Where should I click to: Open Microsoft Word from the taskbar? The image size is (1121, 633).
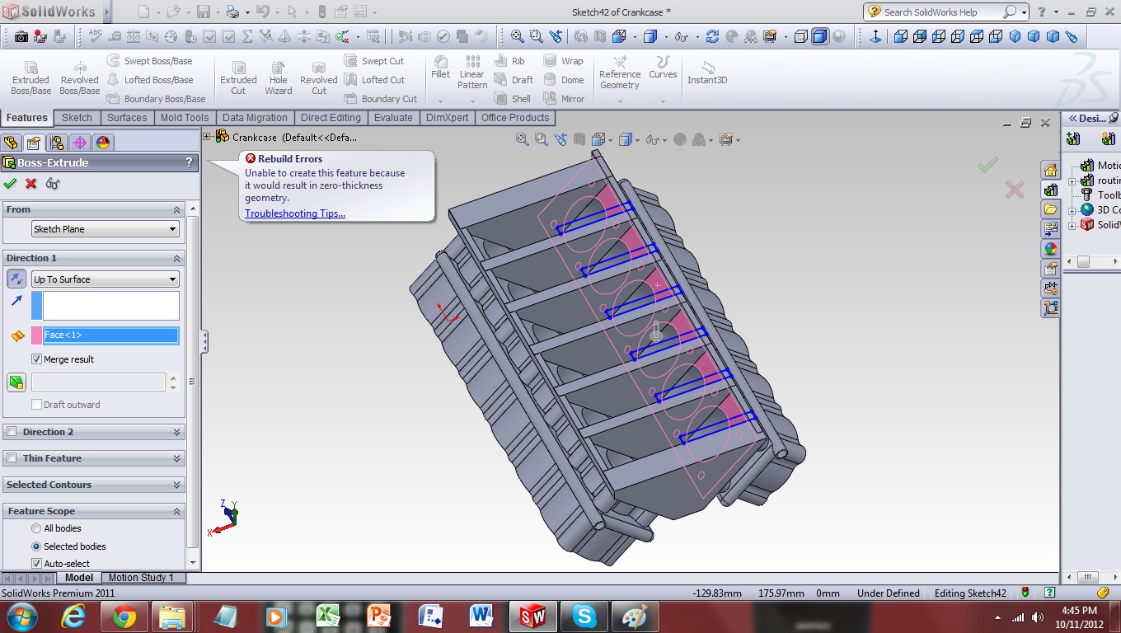[481, 617]
